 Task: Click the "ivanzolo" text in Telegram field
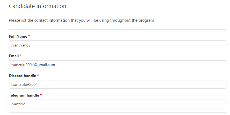coord(18,104)
